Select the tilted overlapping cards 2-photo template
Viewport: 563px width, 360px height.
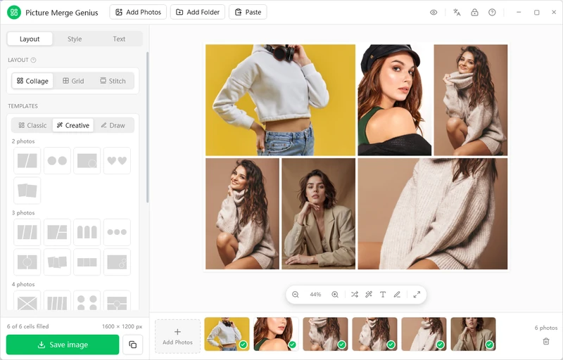[27, 191]
